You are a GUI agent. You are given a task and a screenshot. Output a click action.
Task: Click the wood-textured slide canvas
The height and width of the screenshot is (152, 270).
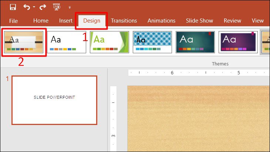pyautogui.click(x=199, y=119)
